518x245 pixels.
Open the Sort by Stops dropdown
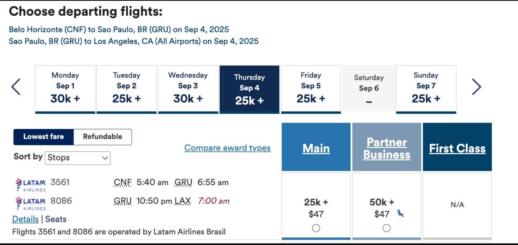(78, 158)
